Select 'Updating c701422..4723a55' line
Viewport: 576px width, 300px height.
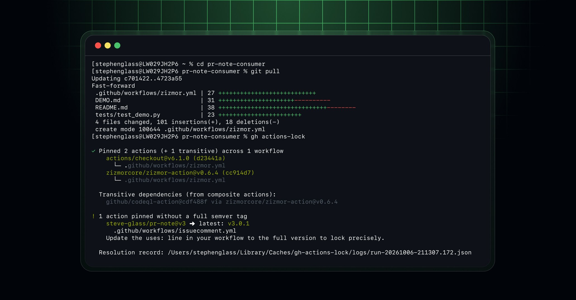pos(137,79)
